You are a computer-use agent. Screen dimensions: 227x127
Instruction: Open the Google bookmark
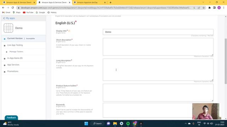[40, 13]
